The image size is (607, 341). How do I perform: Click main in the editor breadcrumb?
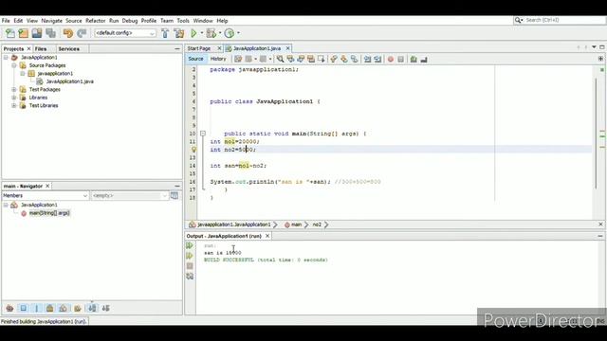coord(296,224)
